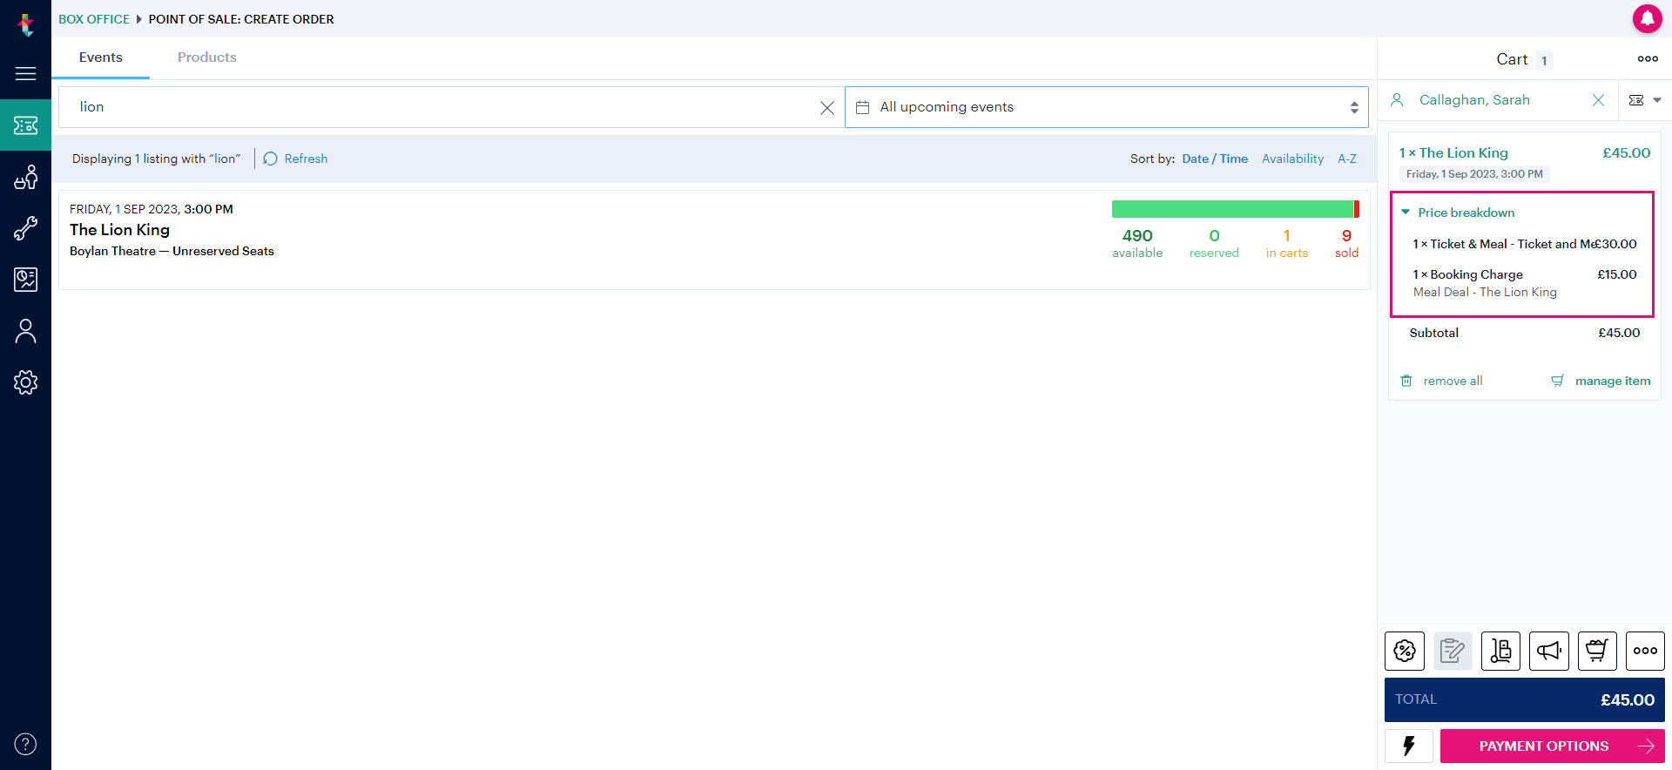The width and height of the screenshot is (1672, 770).
Task: Click the Ticket & Meal breakdown line
Action: pyautogui.click(x=1524, y=244)
